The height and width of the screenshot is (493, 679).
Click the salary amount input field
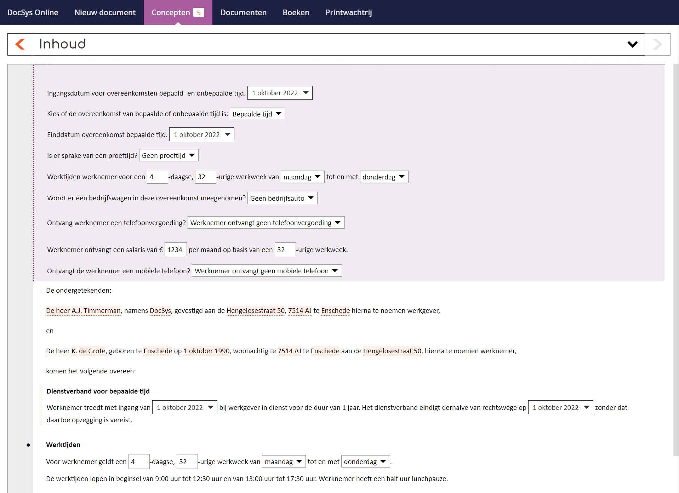[175, 250]
